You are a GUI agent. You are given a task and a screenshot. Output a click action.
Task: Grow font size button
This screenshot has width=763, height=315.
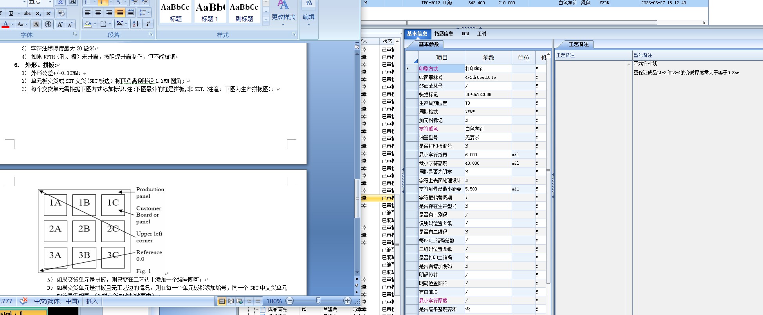pos(60,24)
